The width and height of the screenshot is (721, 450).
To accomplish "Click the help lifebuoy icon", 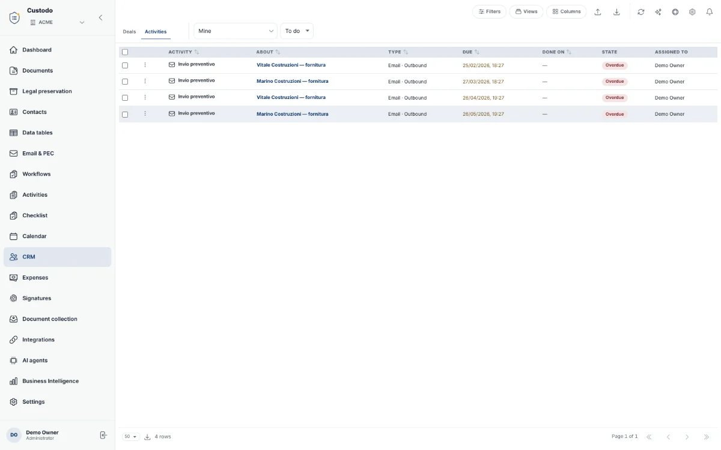I will tap(675, 12).
